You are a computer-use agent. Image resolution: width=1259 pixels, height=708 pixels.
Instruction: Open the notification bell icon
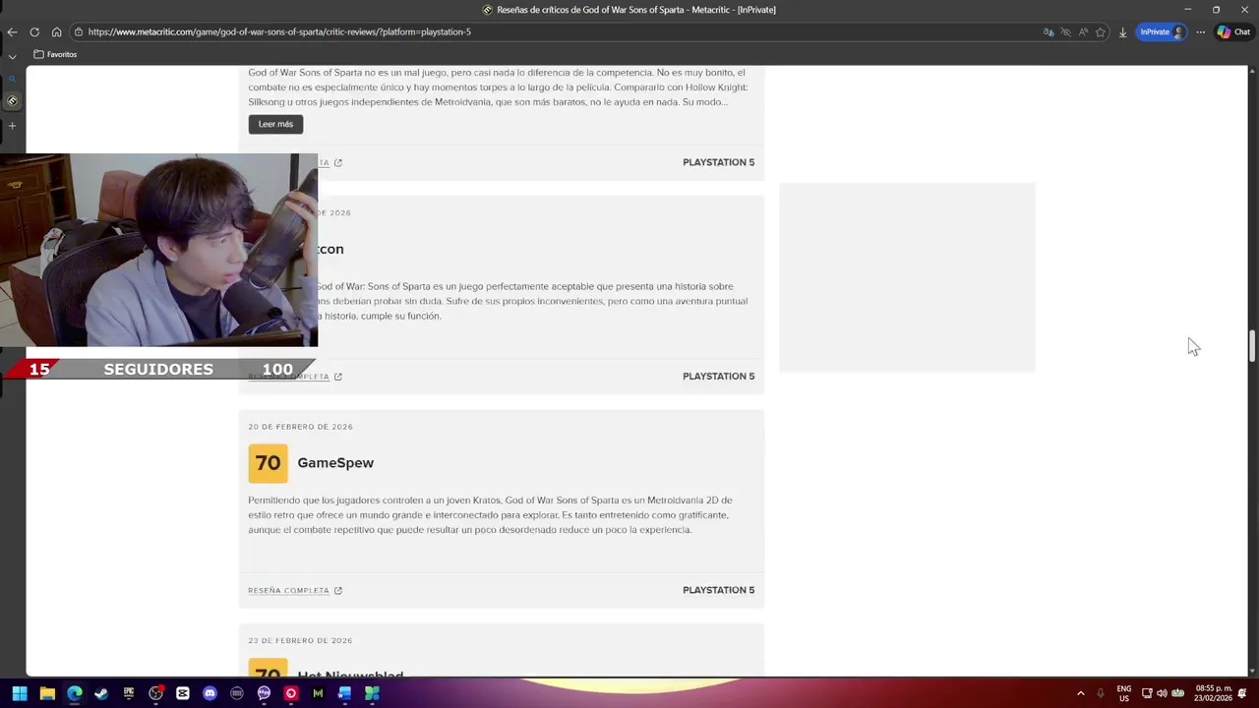1242,693
